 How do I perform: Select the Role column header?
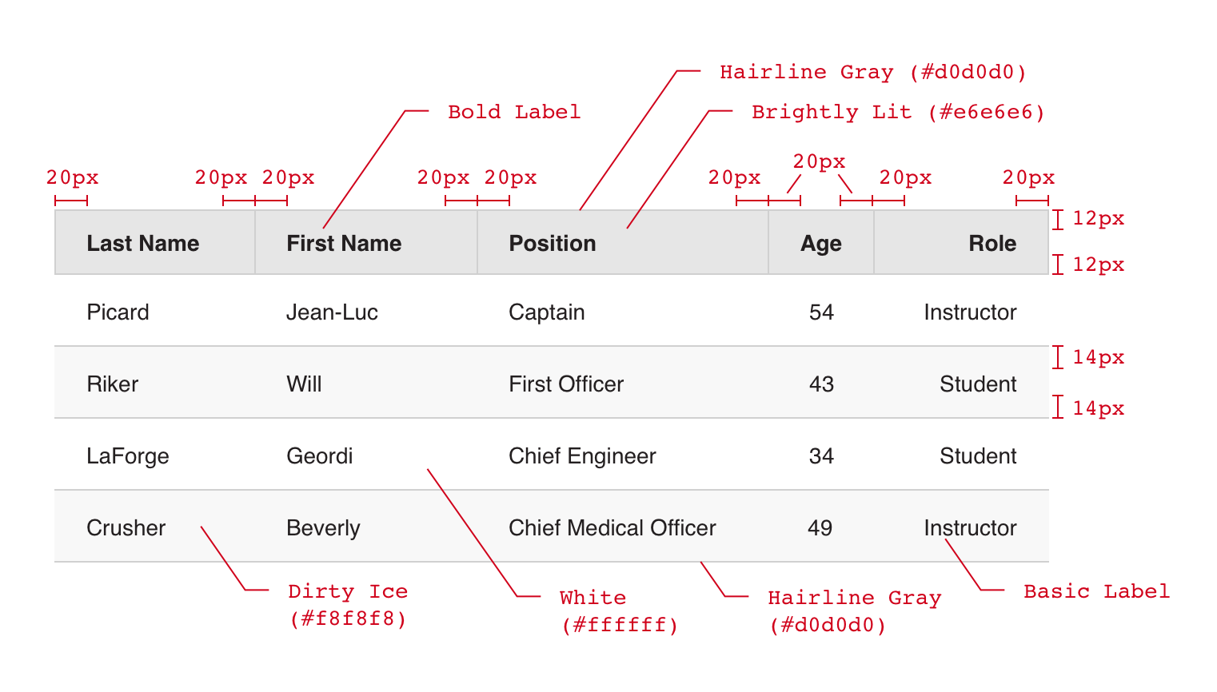coord(992,243)
